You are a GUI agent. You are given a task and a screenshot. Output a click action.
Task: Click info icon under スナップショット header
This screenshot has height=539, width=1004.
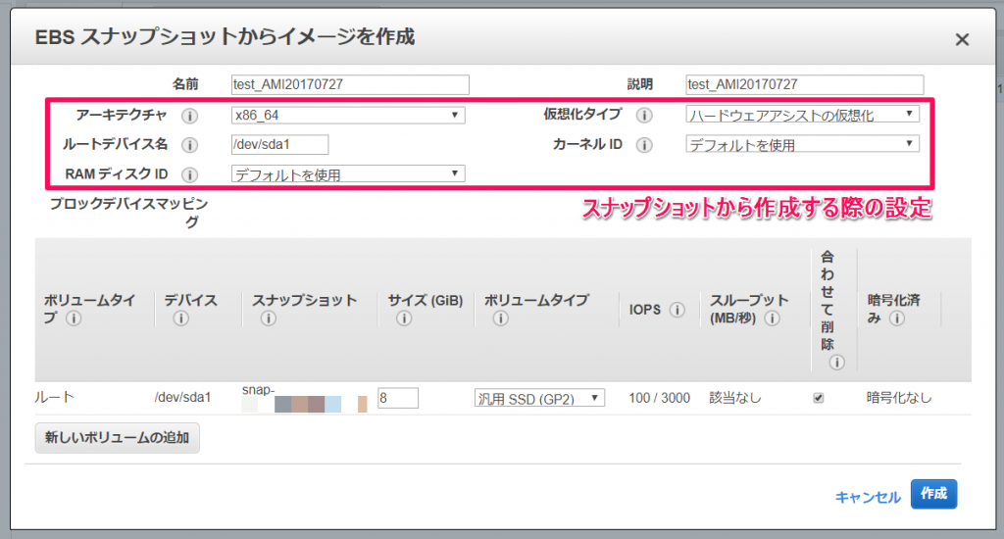pos(269,318)
